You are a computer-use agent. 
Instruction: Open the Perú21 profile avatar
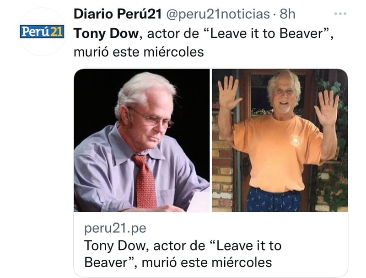[42, 32]
